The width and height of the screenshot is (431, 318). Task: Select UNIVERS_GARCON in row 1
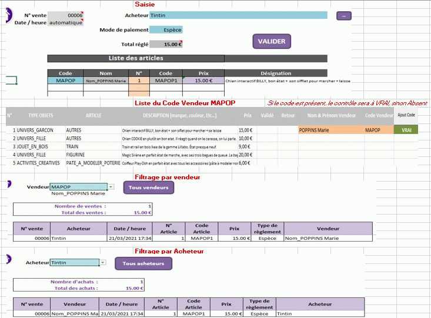[35, 130]
